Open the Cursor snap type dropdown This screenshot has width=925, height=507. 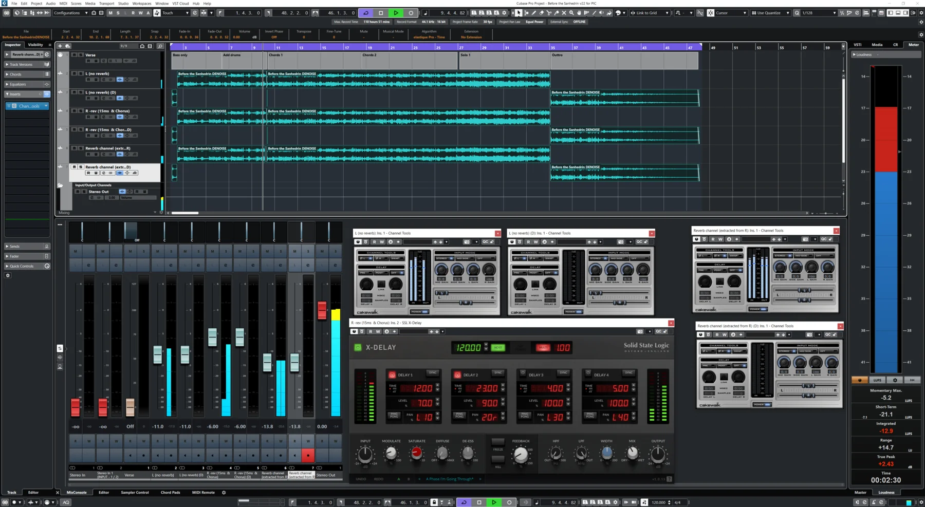[x=731, y=13]
